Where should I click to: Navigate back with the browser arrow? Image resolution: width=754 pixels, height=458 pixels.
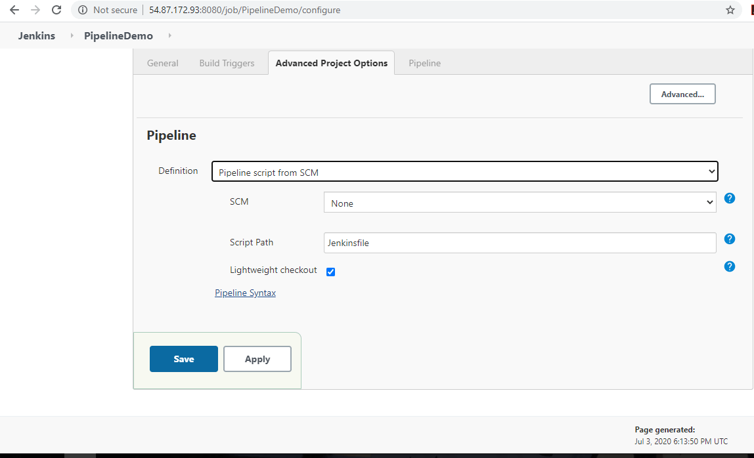[x=14, y=10]
